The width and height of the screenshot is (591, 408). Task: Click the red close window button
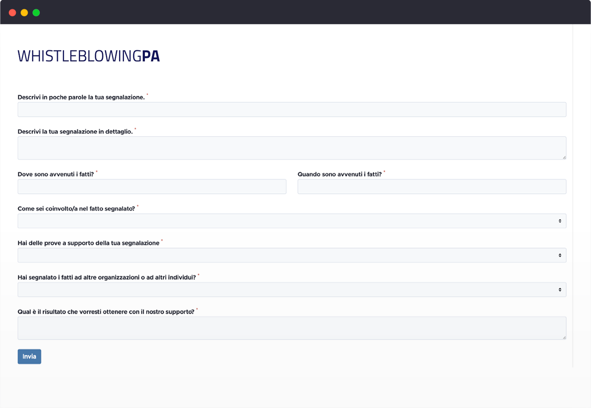click(13, 13)
